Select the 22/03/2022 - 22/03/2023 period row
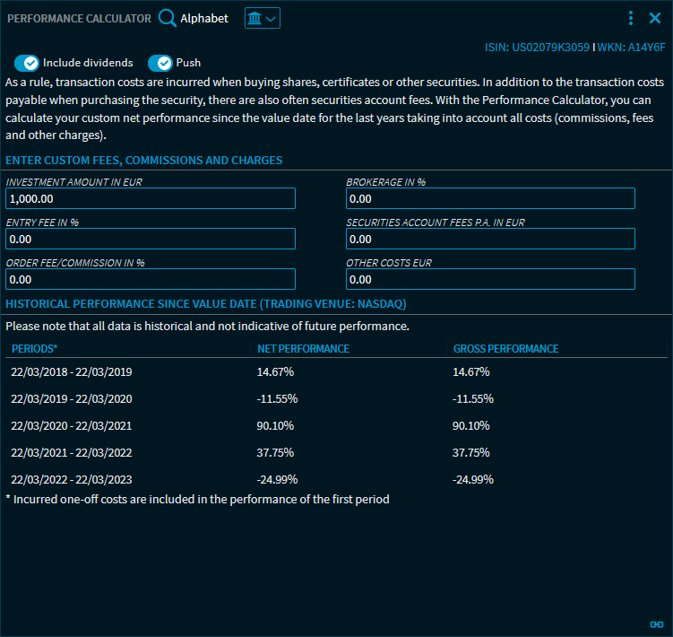 point(72,479)
